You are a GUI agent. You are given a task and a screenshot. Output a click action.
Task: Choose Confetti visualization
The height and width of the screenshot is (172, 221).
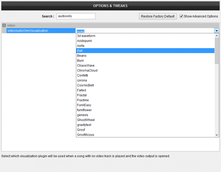tap(145, 75)
